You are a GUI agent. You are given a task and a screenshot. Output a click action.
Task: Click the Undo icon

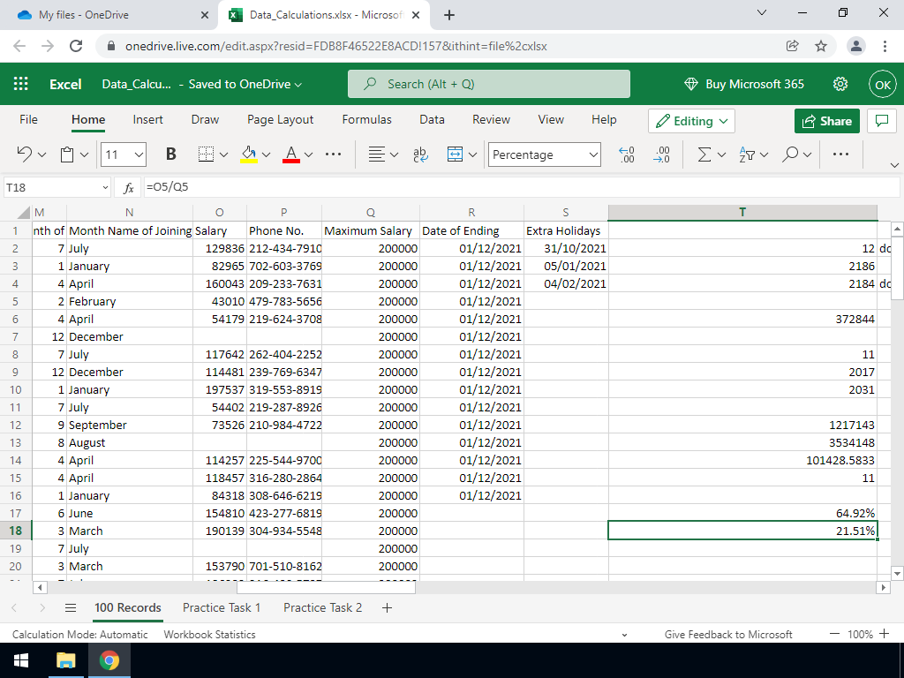tap(26, 154)
